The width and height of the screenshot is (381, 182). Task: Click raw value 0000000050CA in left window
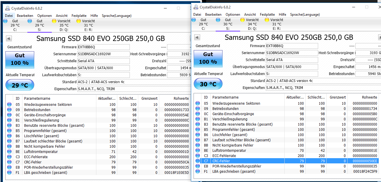click(x=176, y=162)
